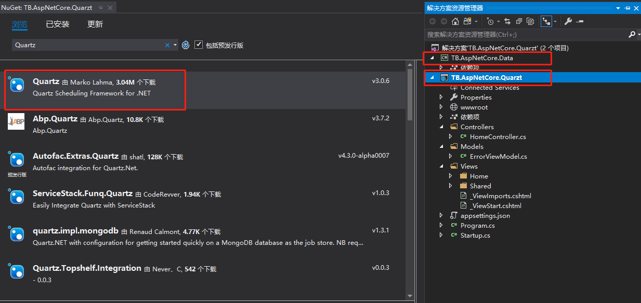Click the web project icon for TB.AspNetCore.Quarzt
Screen dimensions: 641x303
pyautogui.click(x=444, y=77)
